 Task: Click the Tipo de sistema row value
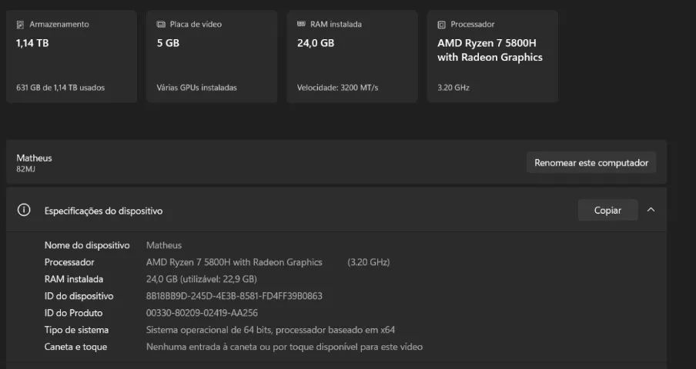270,330
